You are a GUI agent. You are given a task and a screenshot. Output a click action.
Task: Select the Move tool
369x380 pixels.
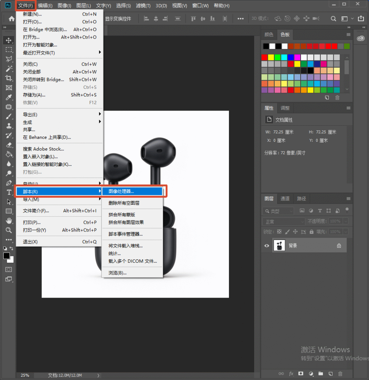pyautogui.click(x=9, y=40)
